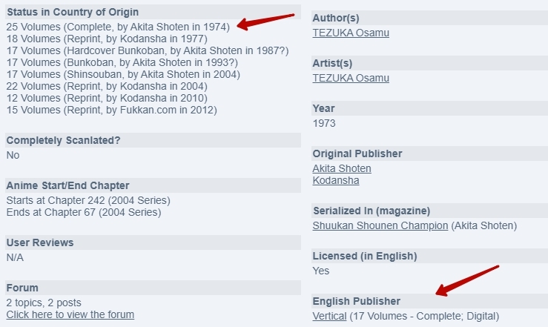Open the TEZUKA Osamu link under Artist(s)
Screen dimensions: 548x327
pos(351,78)
